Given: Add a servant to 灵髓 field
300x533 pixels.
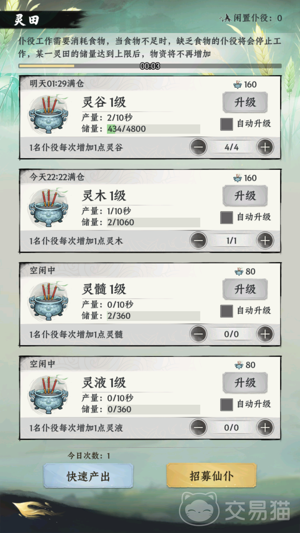Looking at the screenshot, I should click(x=265, y=334).
